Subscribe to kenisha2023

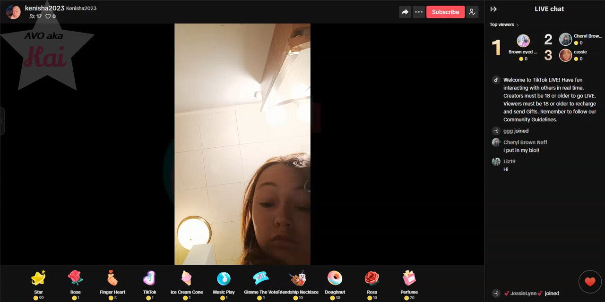[x=445, y=12]
